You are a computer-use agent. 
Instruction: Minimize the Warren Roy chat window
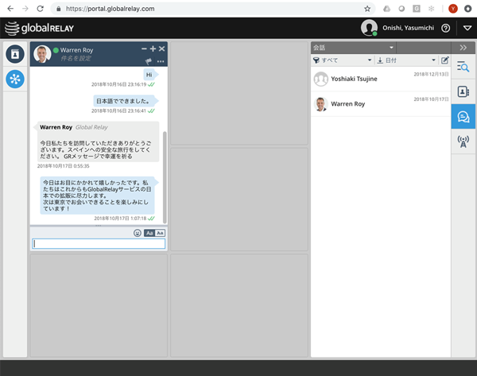[x=144, y=48]
